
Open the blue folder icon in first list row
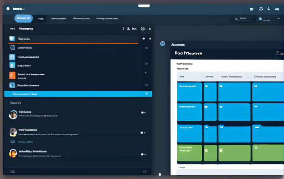tap(12, 38)
